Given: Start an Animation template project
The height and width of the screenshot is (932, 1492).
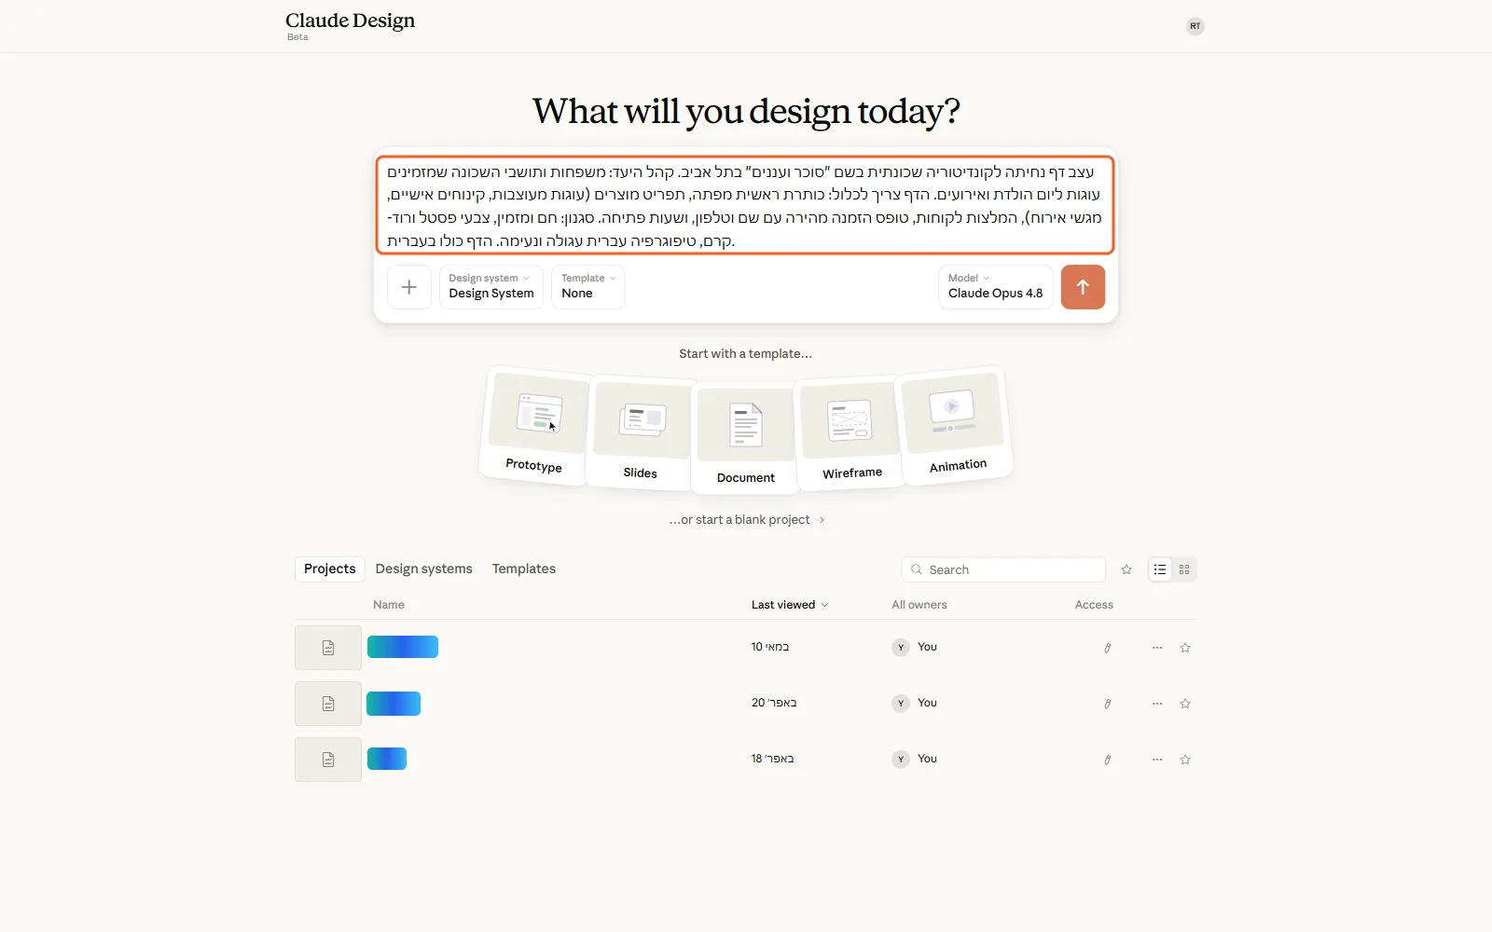Looking at the screenshot, I should (954, 424).
